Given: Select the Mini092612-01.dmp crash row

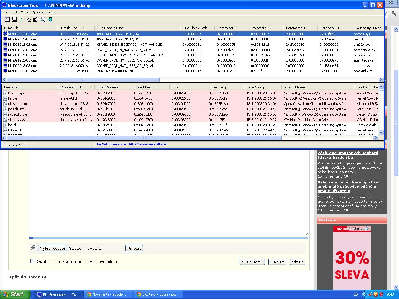Looking at the screenshot, I should point(193,39).
